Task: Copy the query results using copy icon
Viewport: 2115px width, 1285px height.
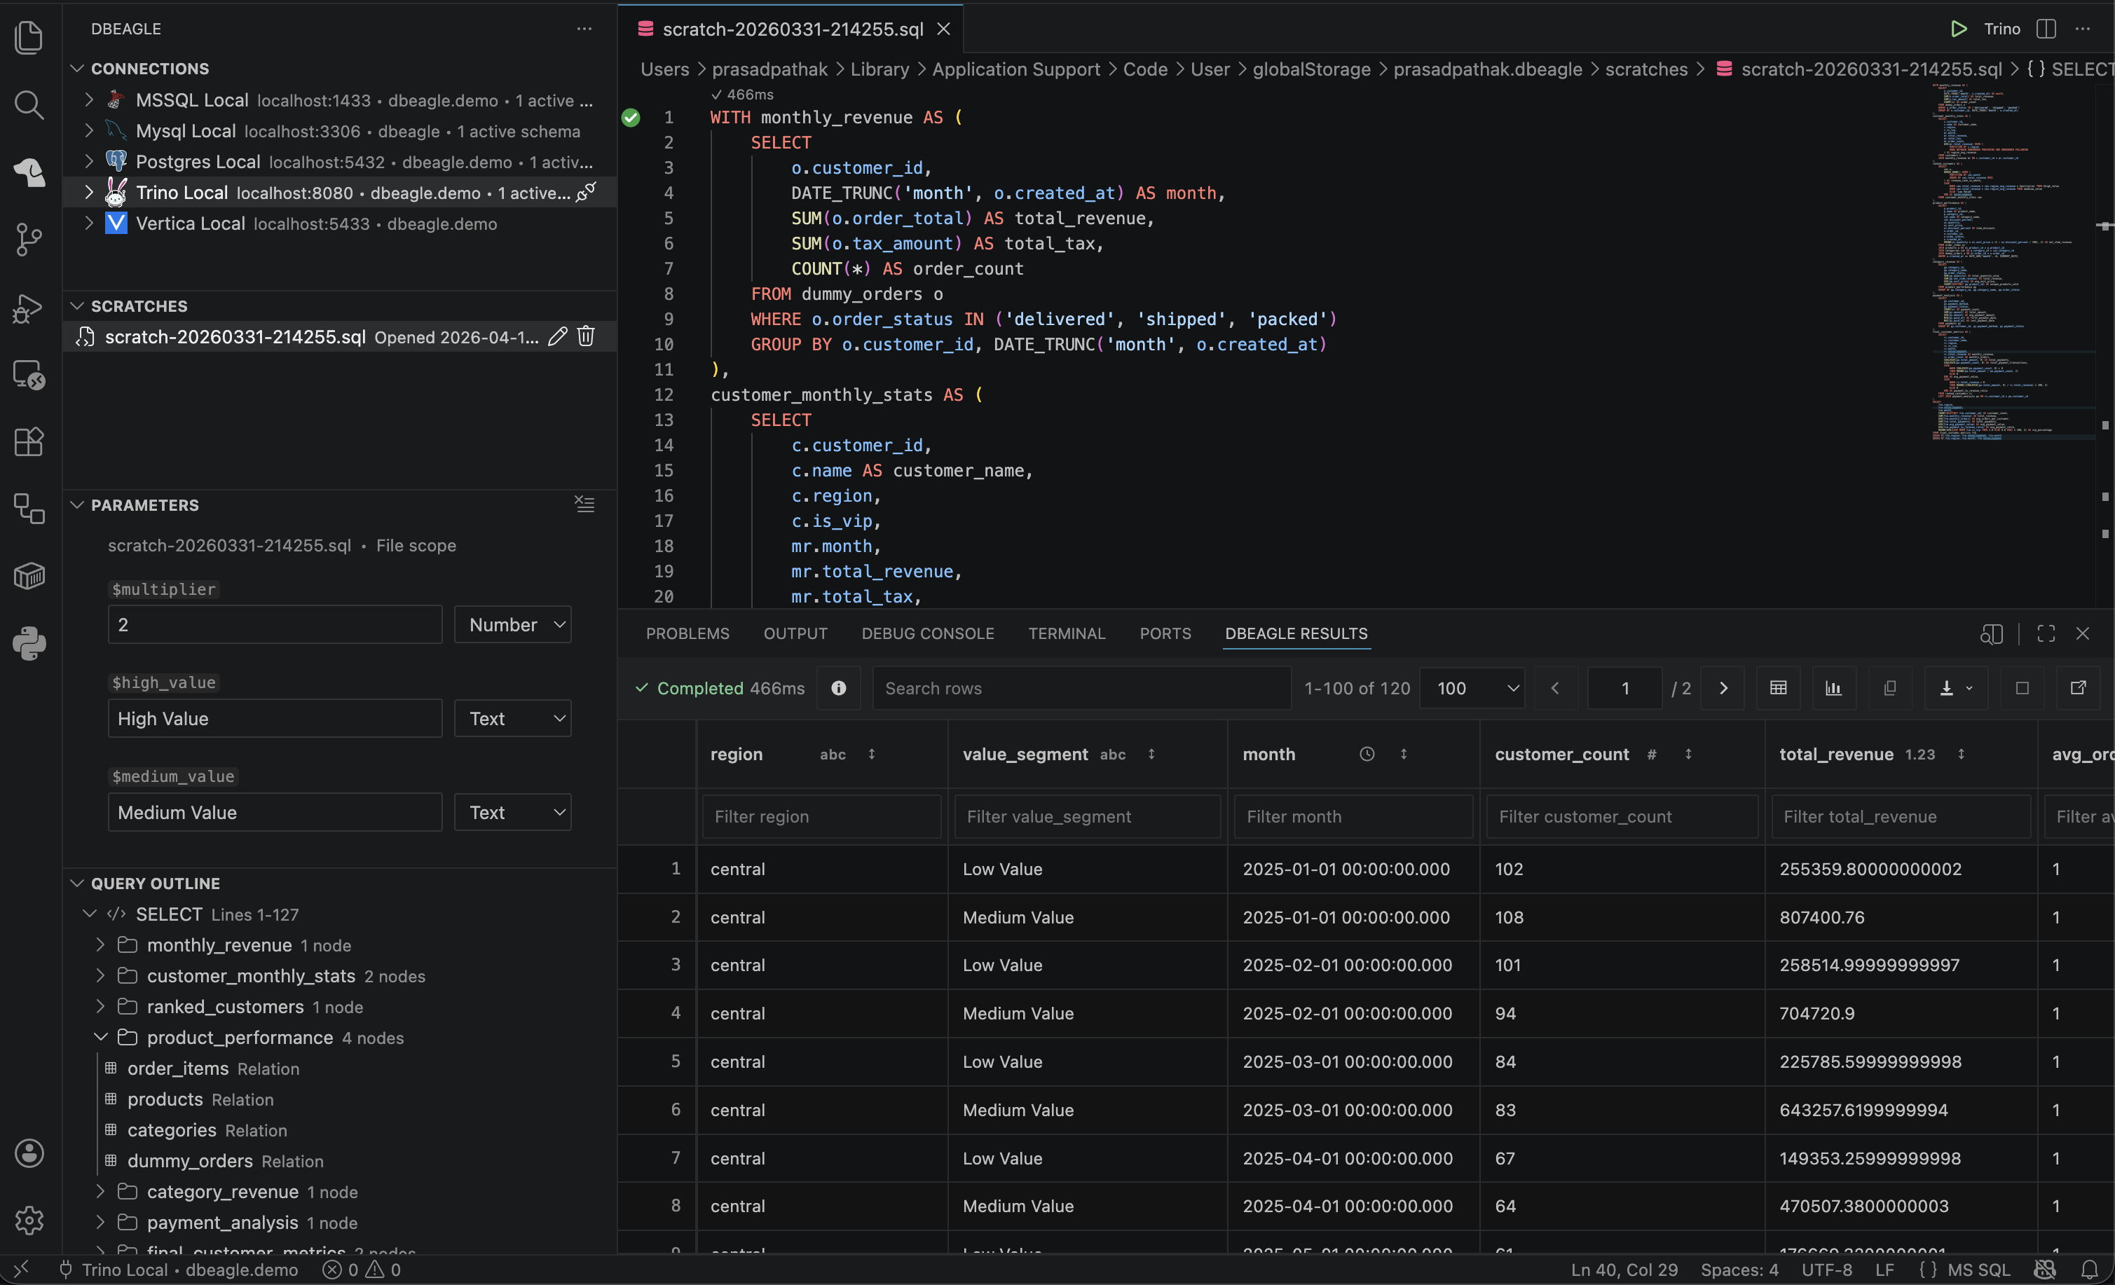Action: [x=1889, y=687]
